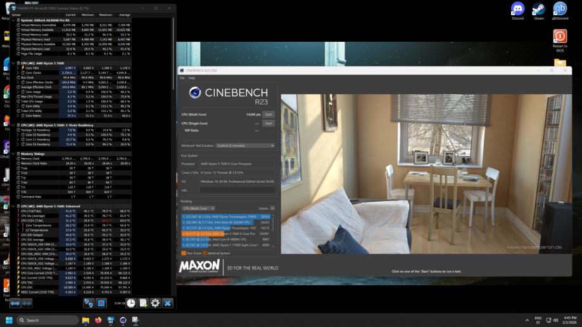Expand the Core Clocks row

tap(18, 73)
